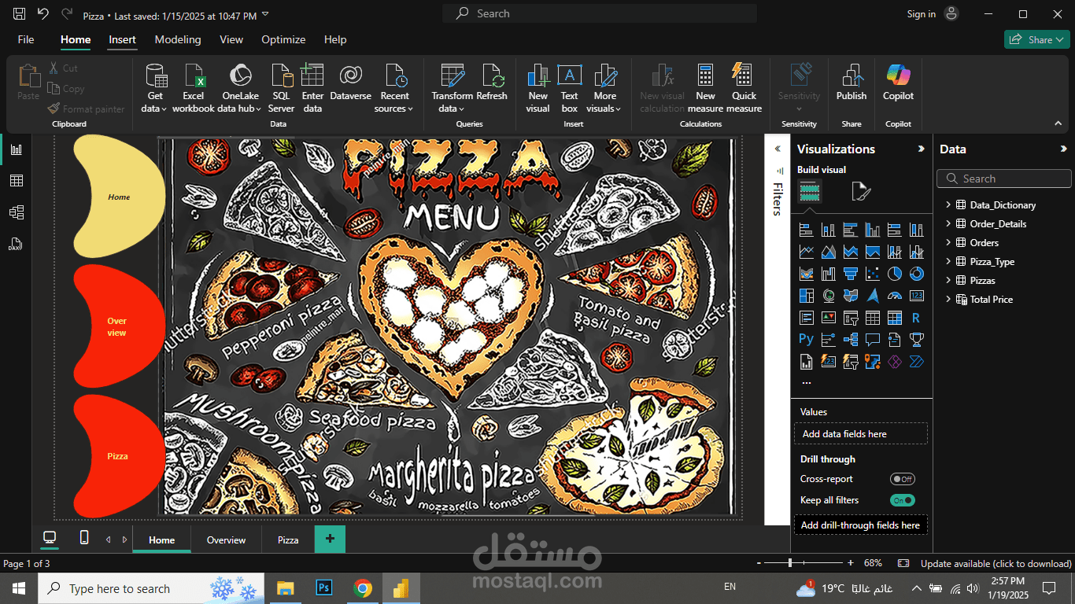Insert the Q&A speech bubble visual
1075x604 pixels.
click(x=872, y=340)
